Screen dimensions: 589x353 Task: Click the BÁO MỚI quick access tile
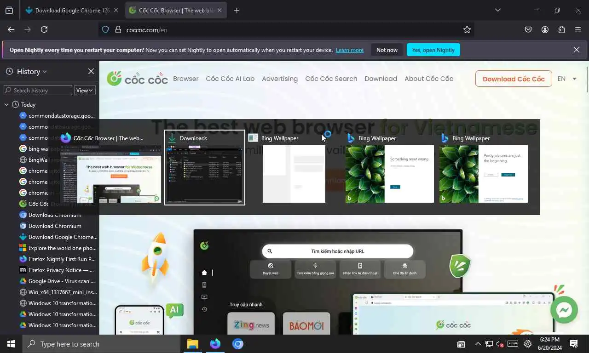tap(306, 324)
